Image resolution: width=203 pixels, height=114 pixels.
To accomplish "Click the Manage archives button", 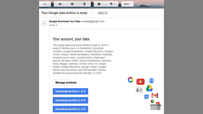I will 66,83.
